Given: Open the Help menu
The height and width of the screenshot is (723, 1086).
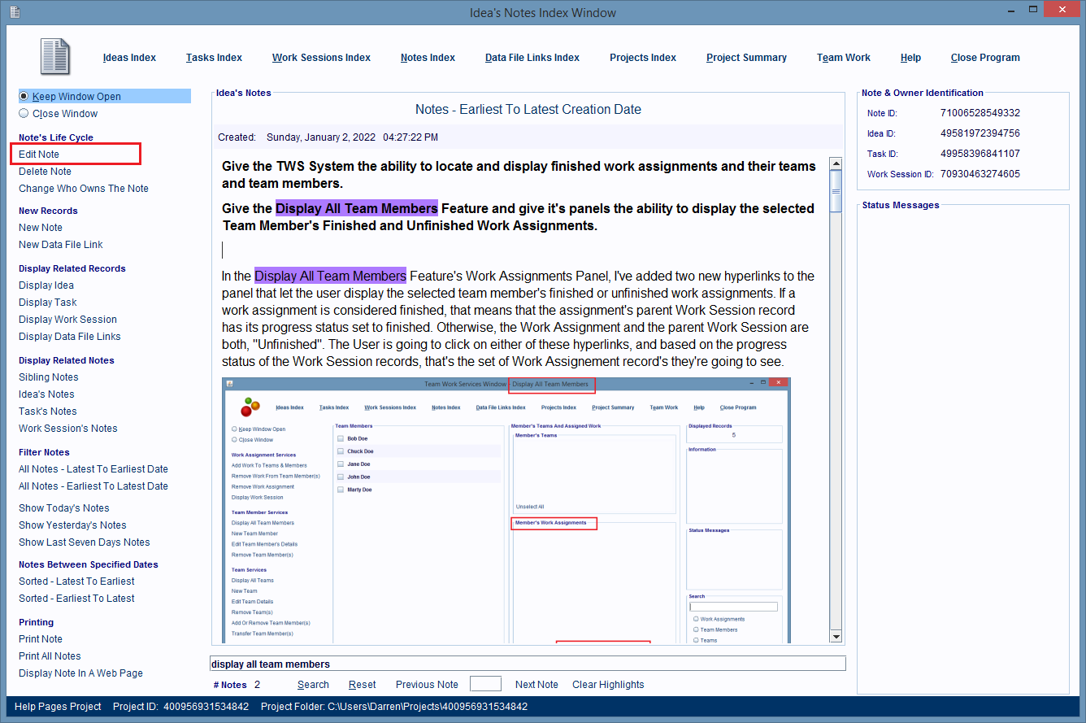Looking at the screenshot, I should tap(910, 58).
